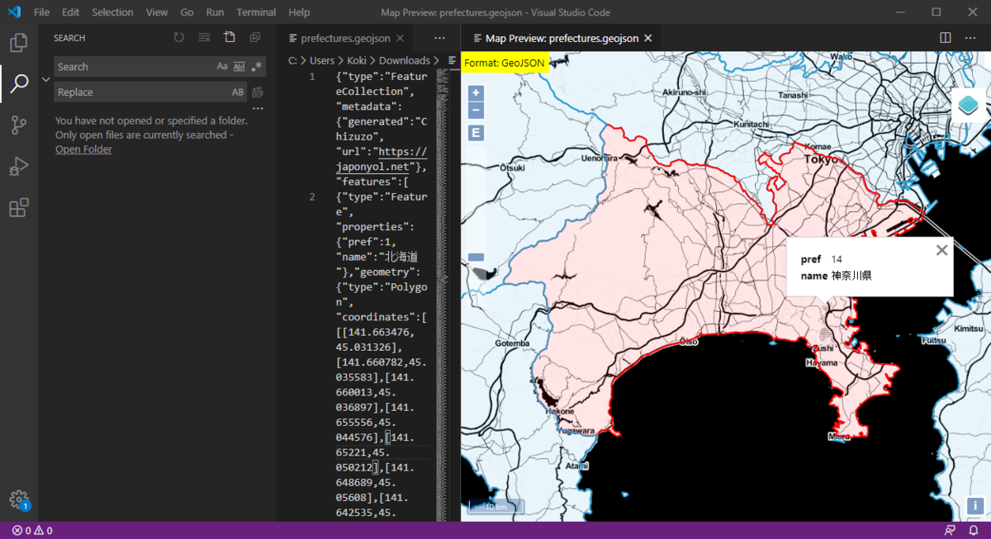Image resolution: width=991 pixels, height=539 pixels.
Task: Show map attribution via the info icon
Action: pos(974,507)
